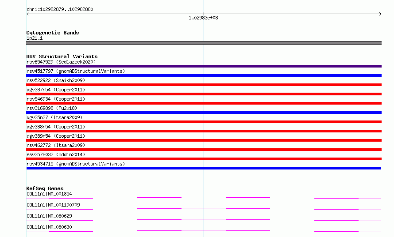Click the blue nsv4534715 variant bar

point(204,168)
